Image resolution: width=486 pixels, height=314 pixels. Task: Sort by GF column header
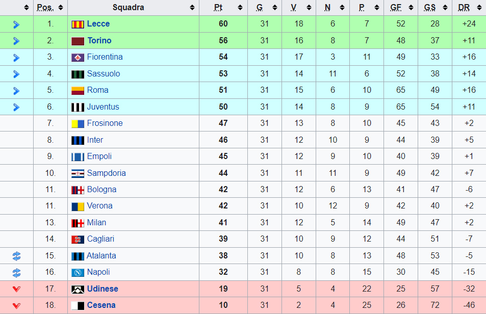coord(396,8)
